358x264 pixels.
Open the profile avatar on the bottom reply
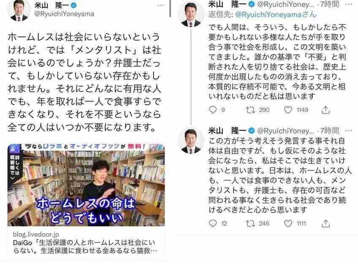(x=191, y=140)
